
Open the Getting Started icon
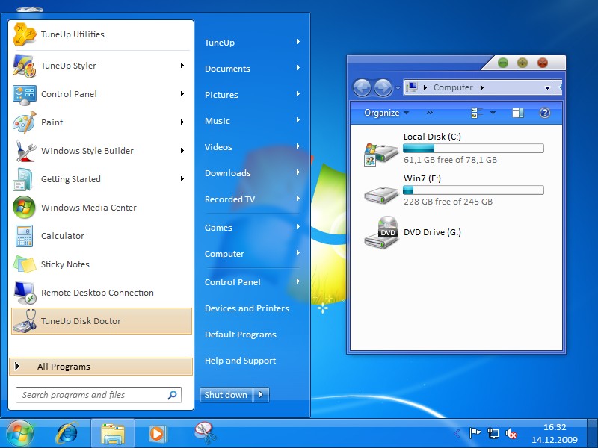coord(22,179)
